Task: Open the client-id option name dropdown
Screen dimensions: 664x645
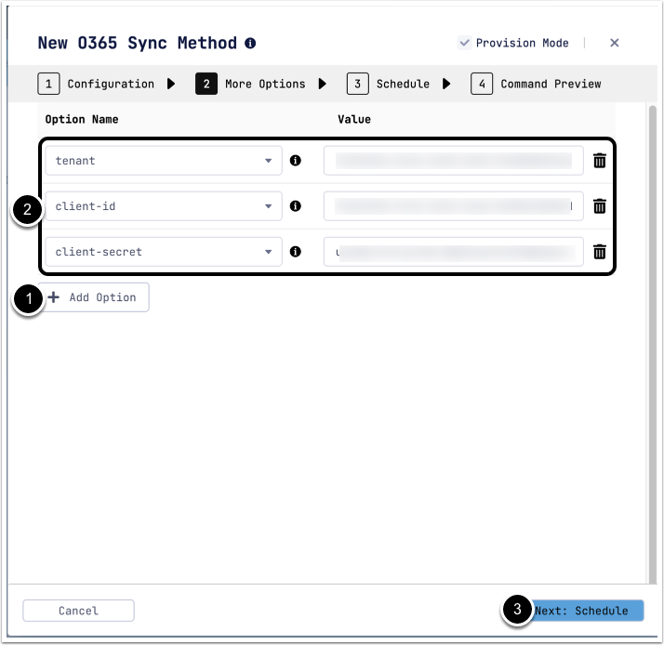Action: 164,206
